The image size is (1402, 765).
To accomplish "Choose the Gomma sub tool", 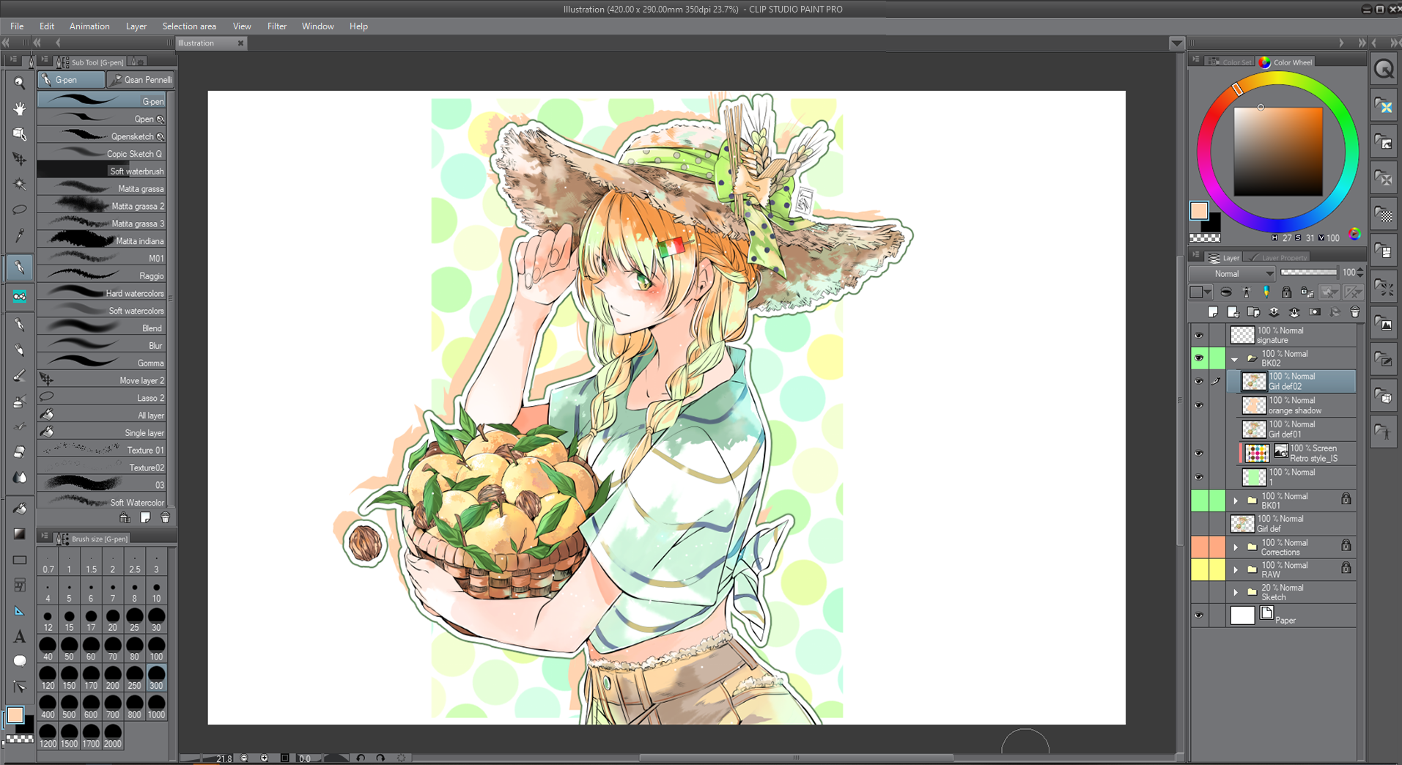I will click(x=102, y=363).
